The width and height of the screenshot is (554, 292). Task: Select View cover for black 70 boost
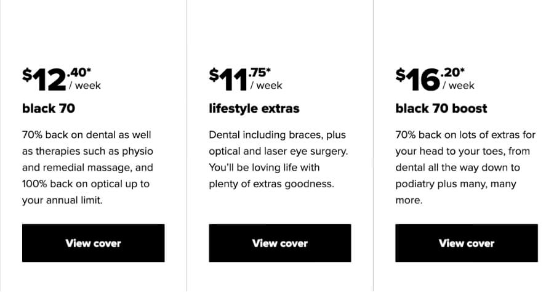467,243
